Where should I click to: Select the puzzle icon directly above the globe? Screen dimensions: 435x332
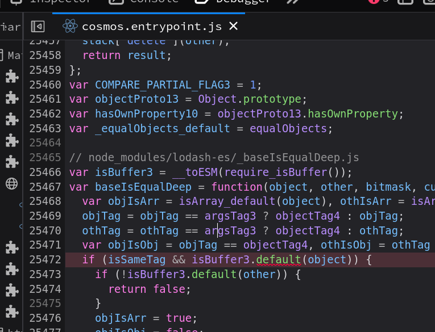click(11, 161)
